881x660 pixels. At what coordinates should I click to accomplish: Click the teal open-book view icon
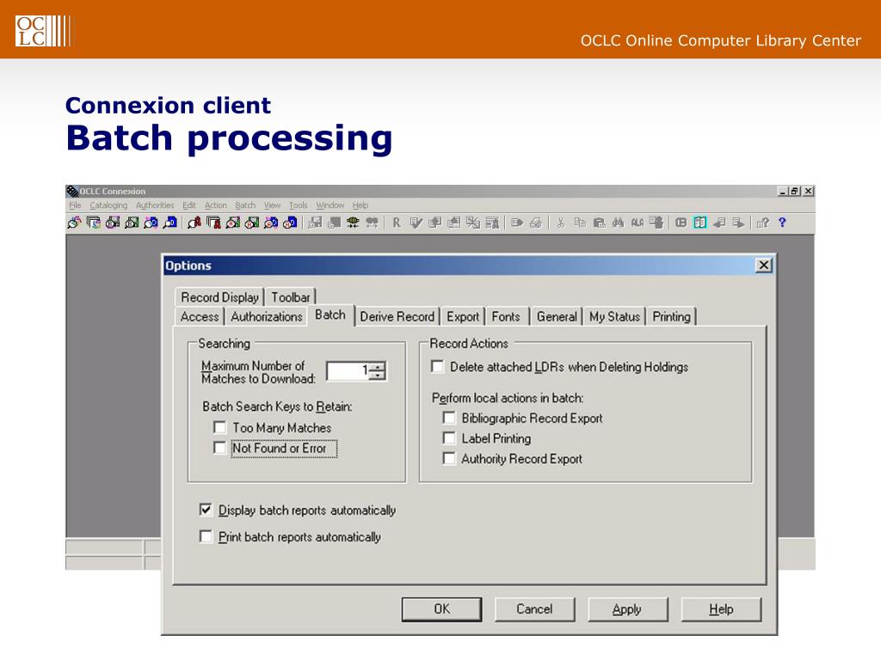(700, 223)
